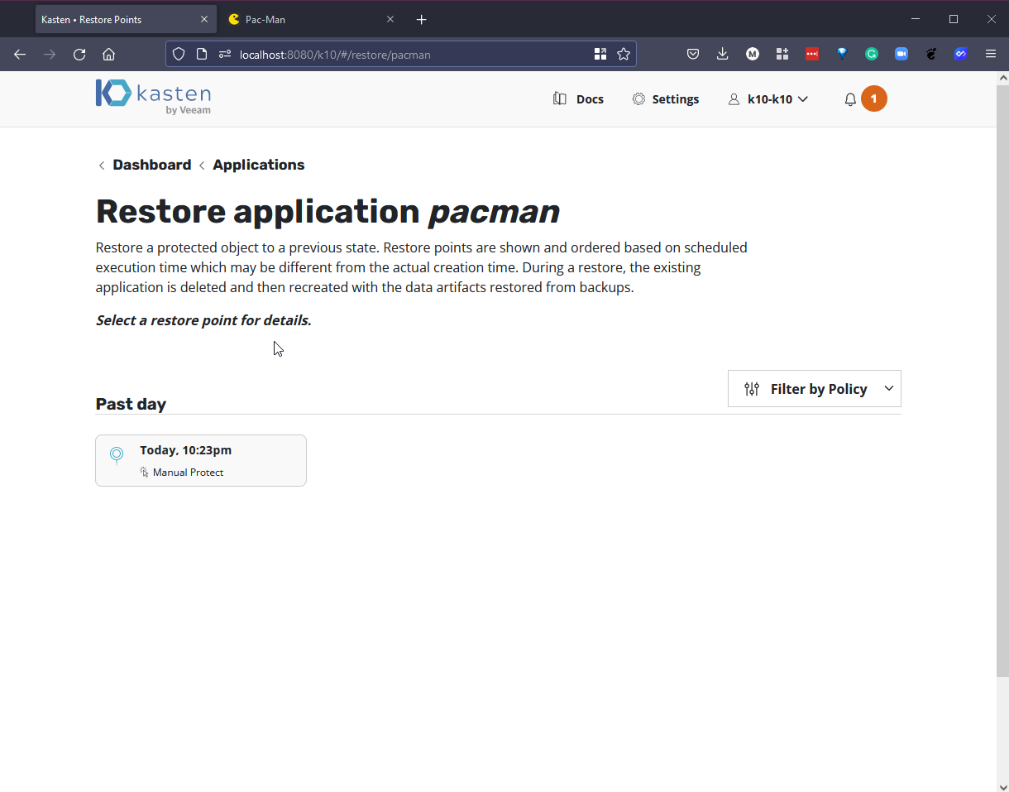Navigate to Applications breadcrumb
This screenshot has height=792, width=1009.
tap(258, 165)
